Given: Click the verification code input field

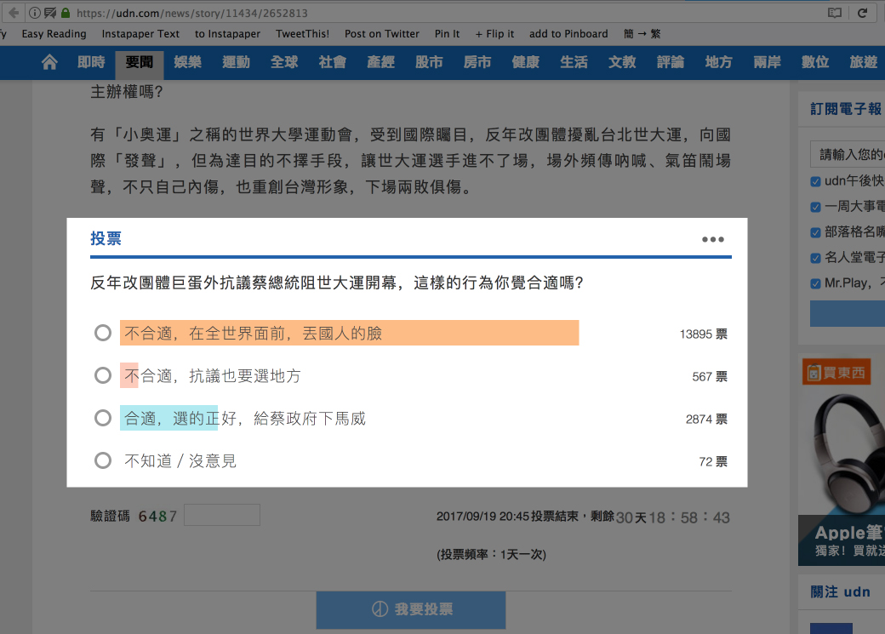Looking at the screenshot, I should coord(221,516).
